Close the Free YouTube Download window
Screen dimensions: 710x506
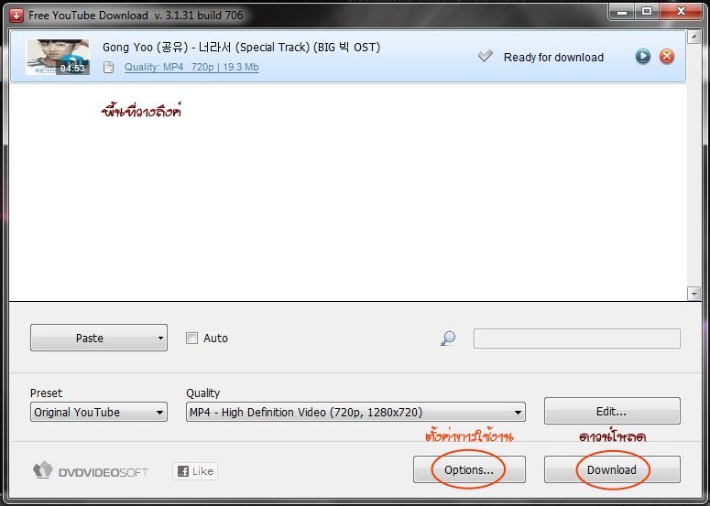(x=681, y=12)
